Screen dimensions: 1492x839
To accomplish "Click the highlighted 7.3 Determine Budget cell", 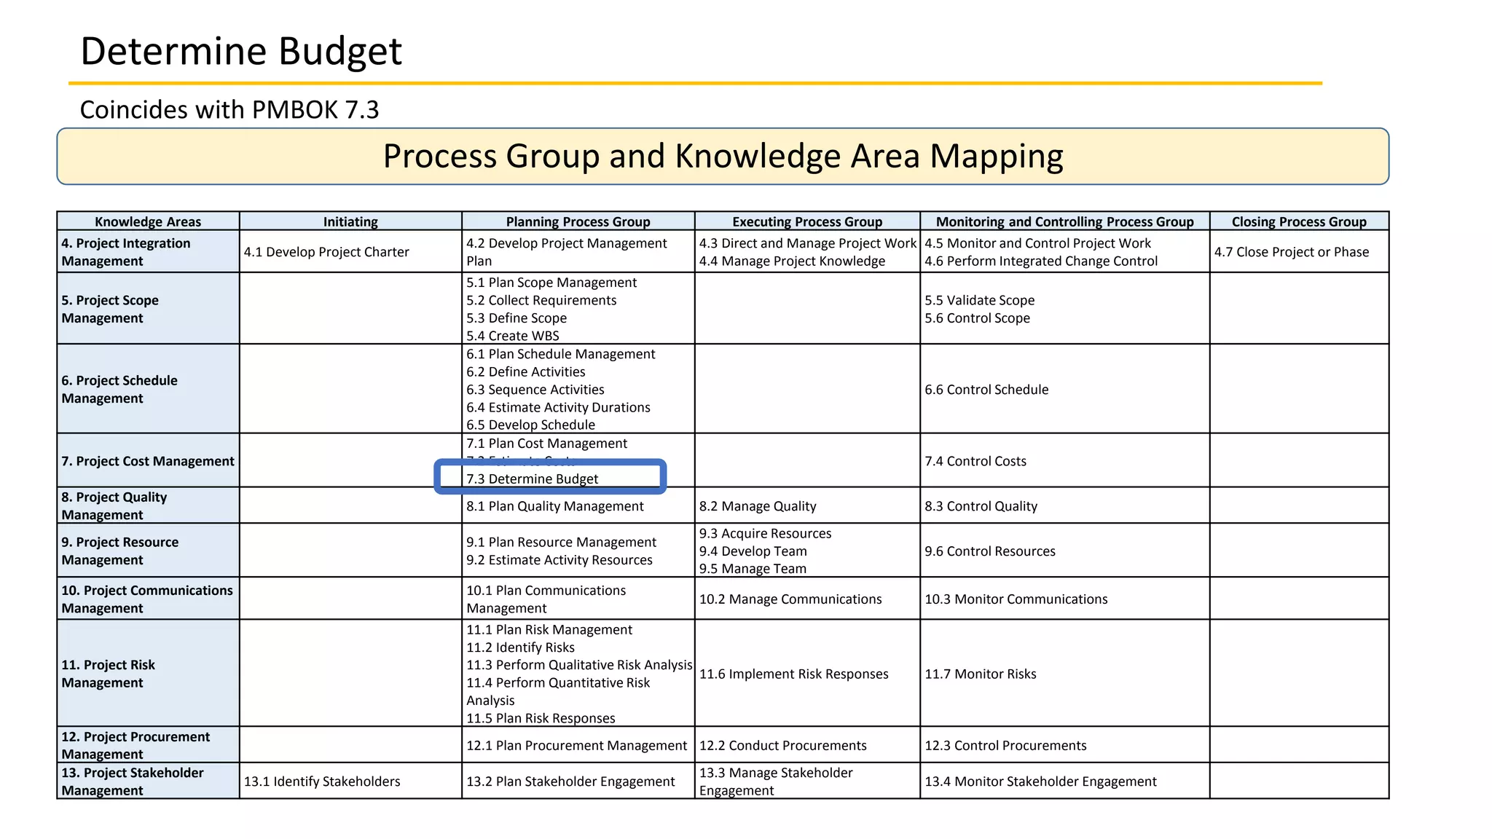I will click(x=550, y=478).
